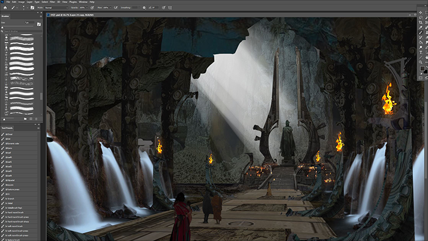Click the Brushes list scrollbar
This screenshot has width=428, height=241.
[x=41, y=96]
